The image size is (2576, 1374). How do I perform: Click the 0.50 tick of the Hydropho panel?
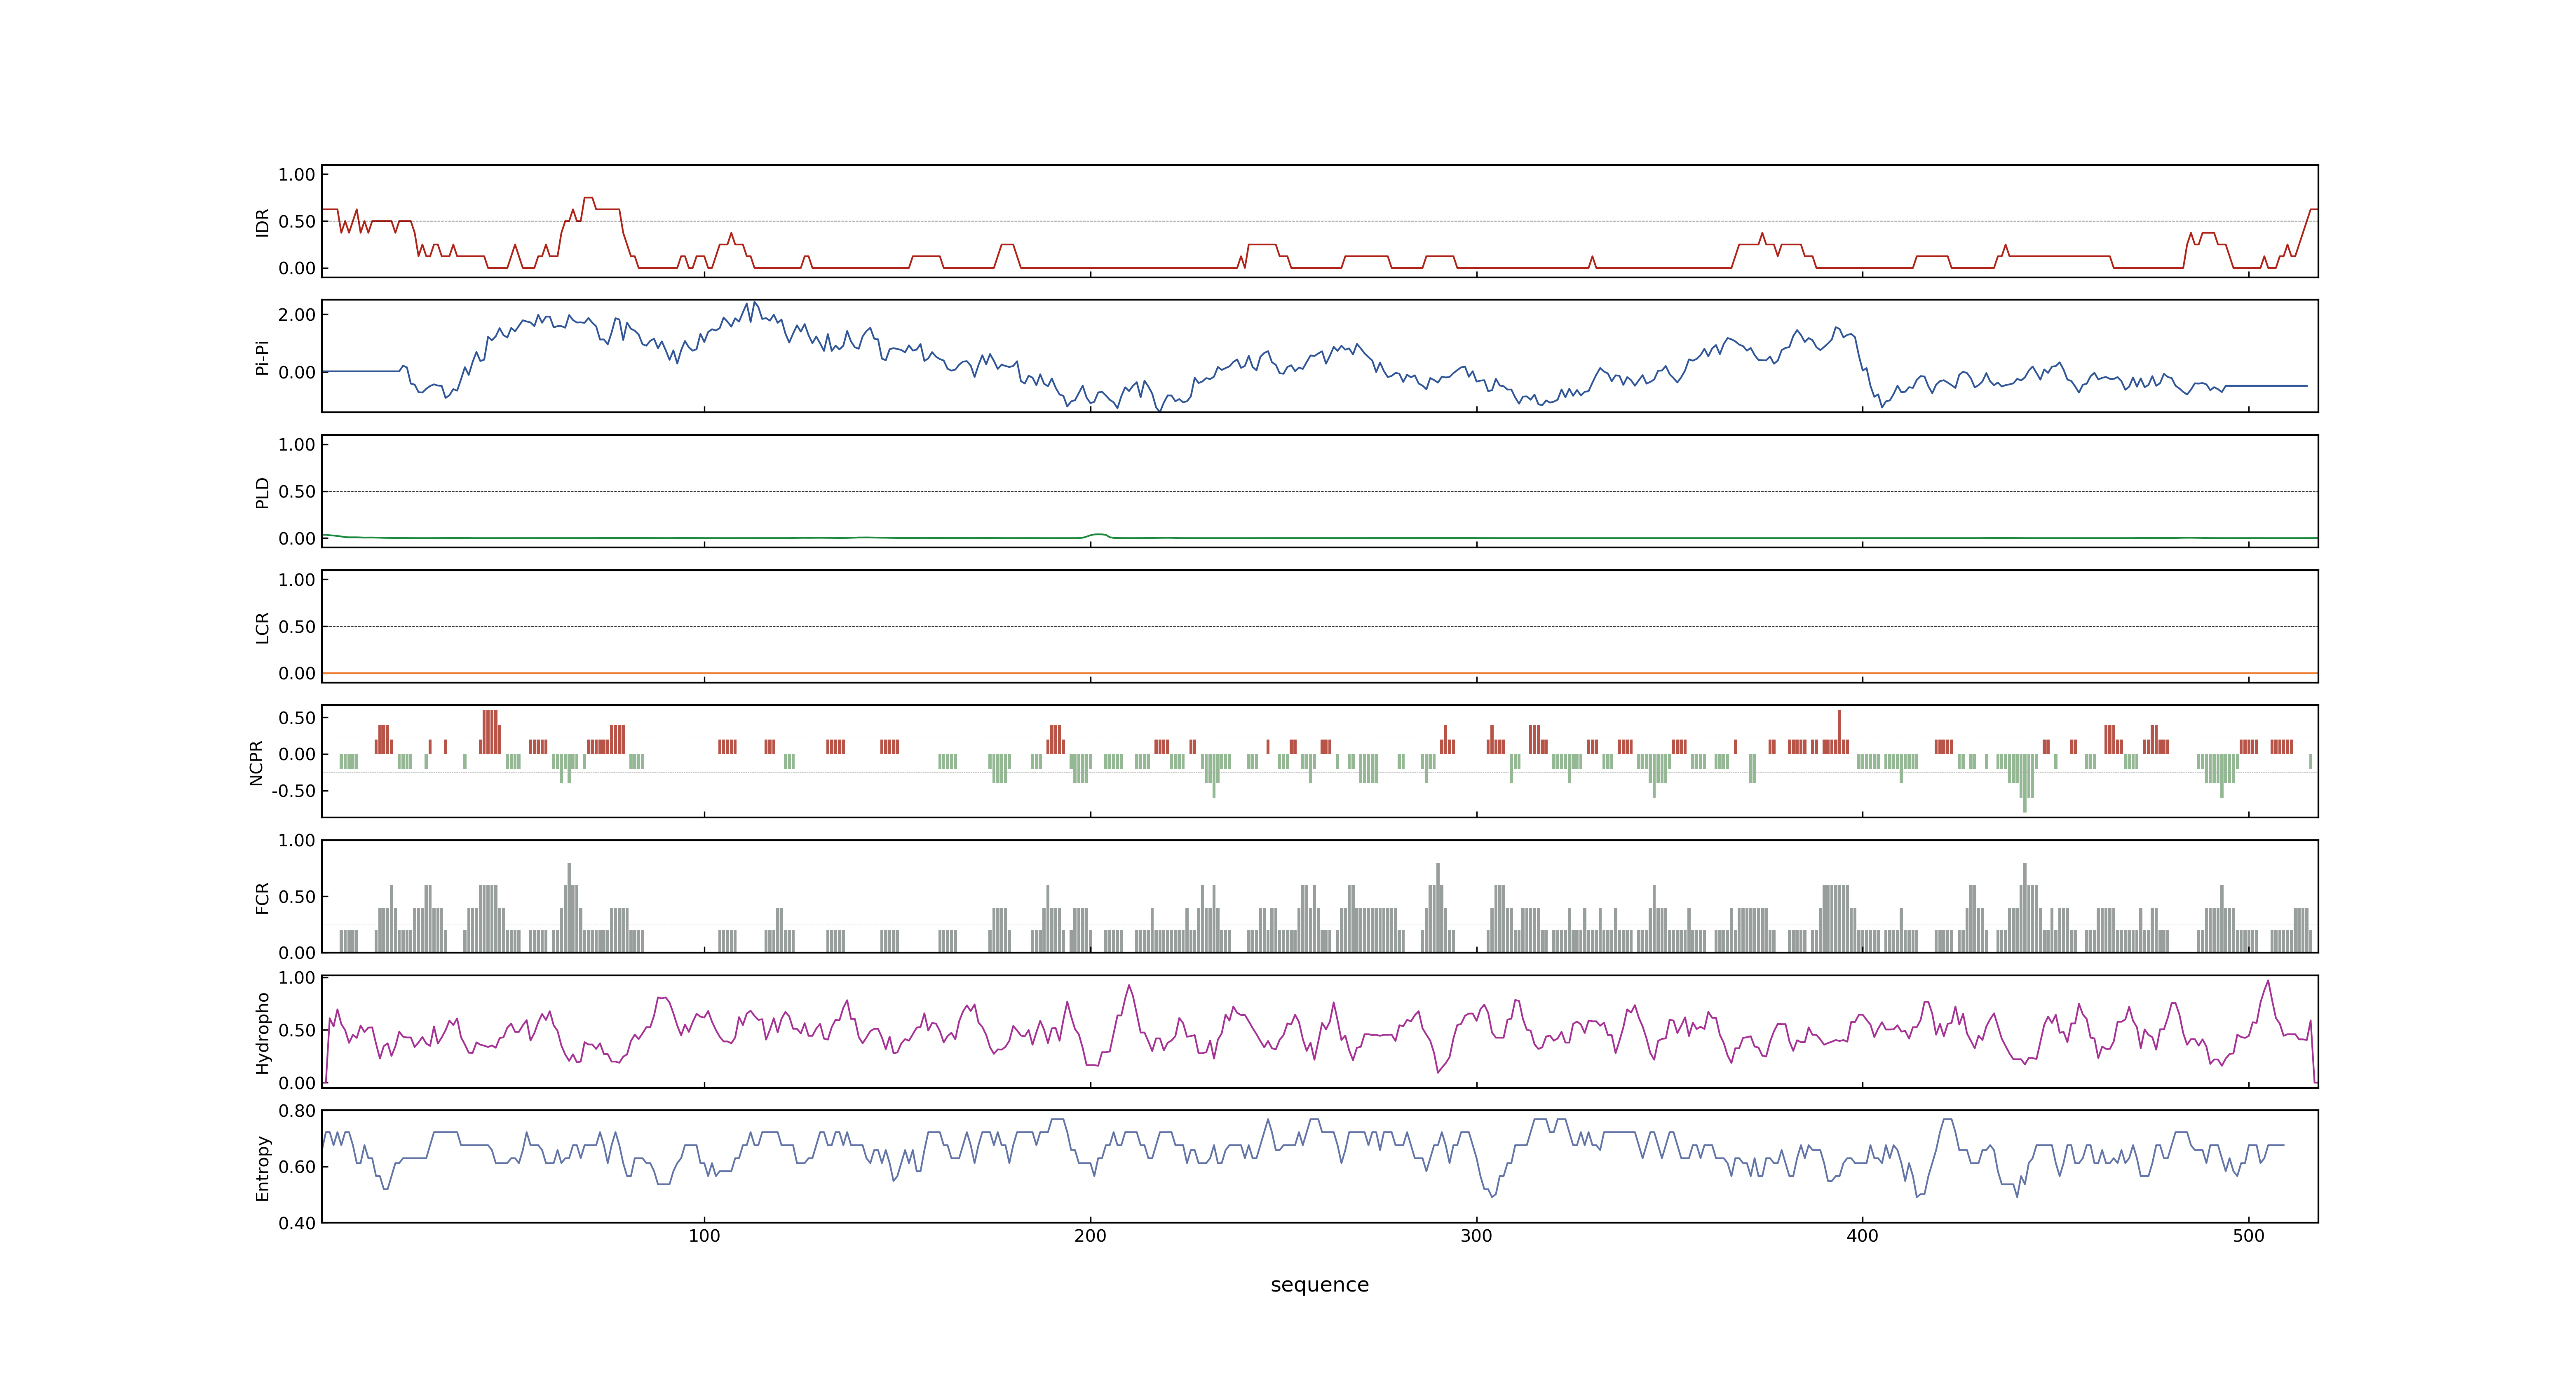(x=297, y=1030)
